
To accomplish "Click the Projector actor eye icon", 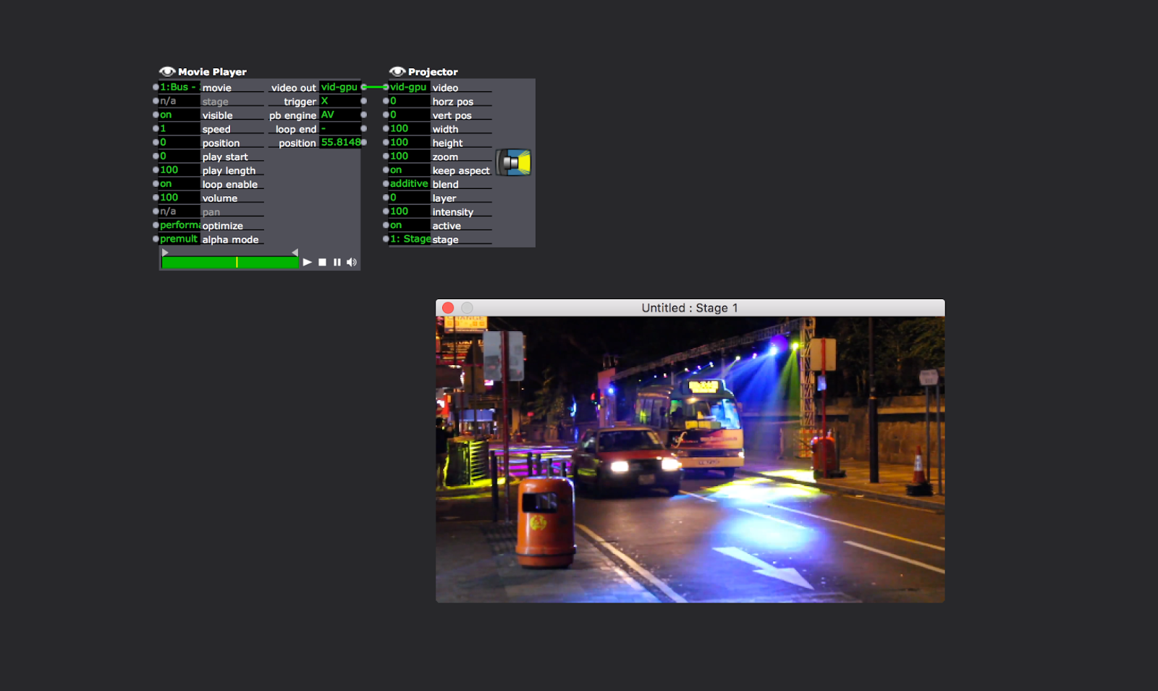I will click(x=397, y=72).
